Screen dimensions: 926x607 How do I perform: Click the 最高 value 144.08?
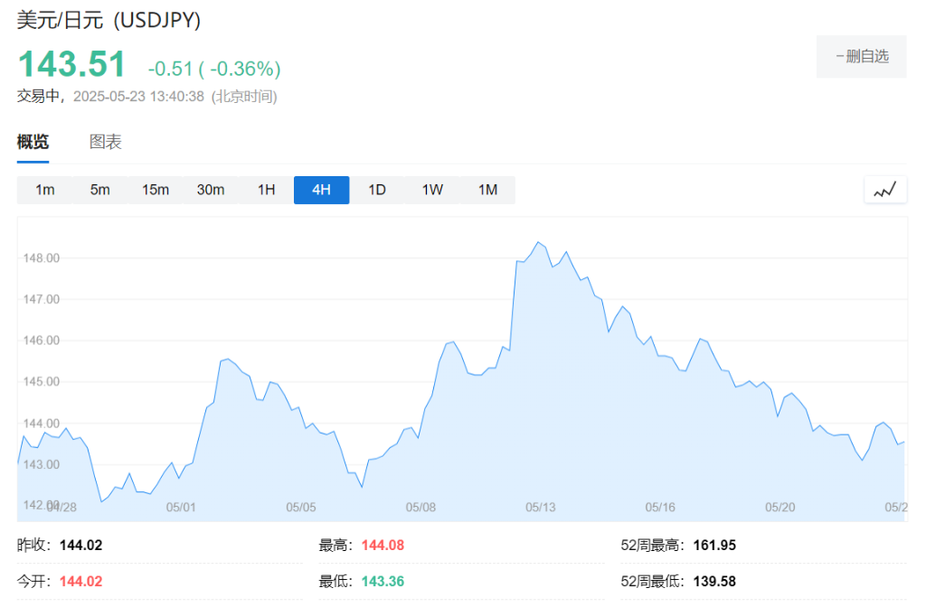pyautogui.click(x=384, y=546)
